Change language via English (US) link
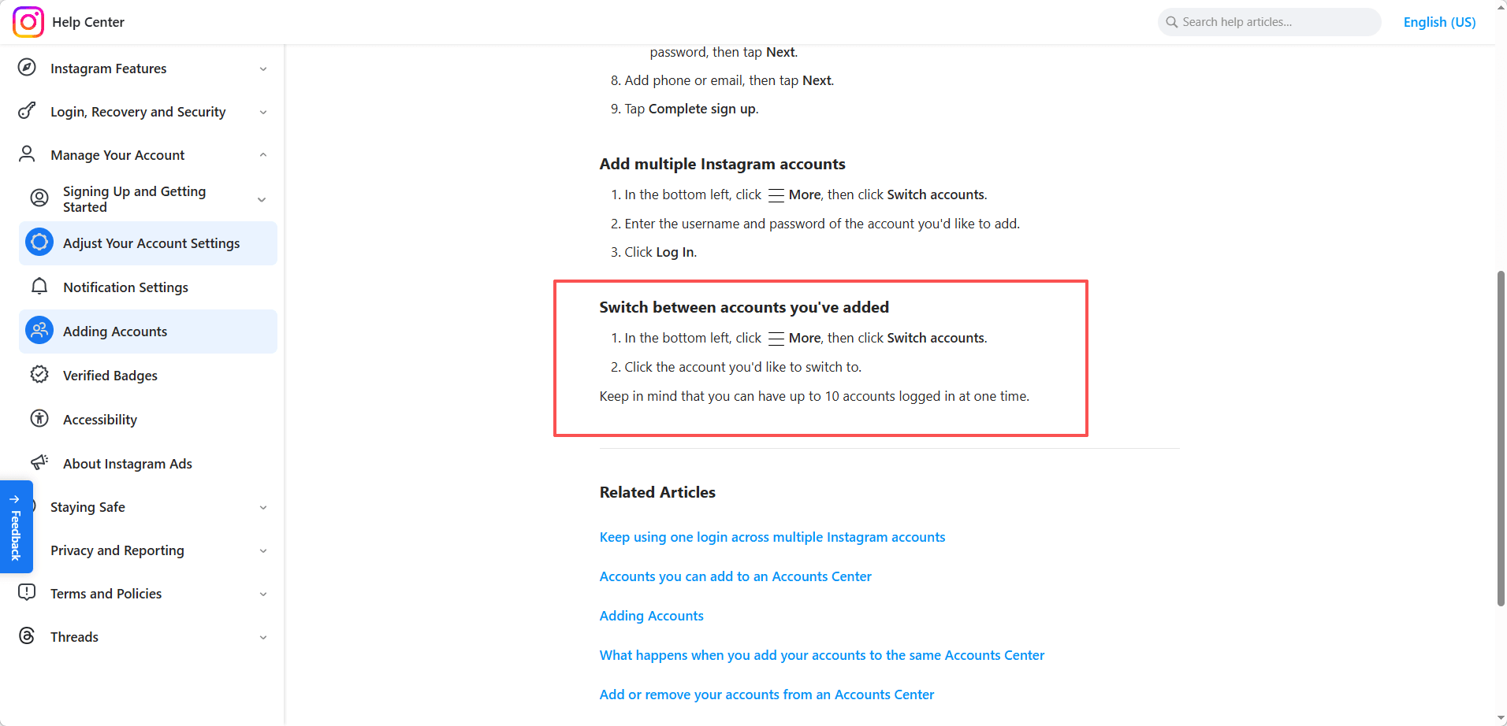The width and height of the screenshot is (1507, 726). pos(1439,22)
